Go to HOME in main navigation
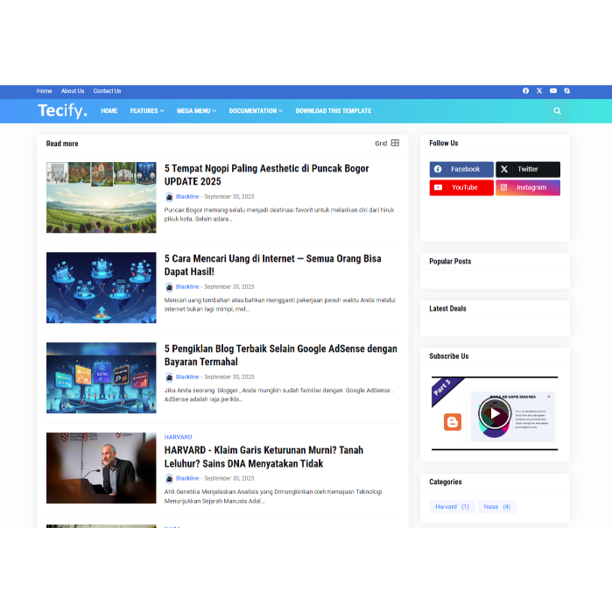Viewport: 612px width, 612px height. [109, 111]
